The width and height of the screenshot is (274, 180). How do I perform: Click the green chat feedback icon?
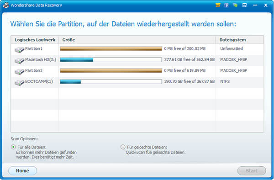pyautogui.click(x=235, y=5)
